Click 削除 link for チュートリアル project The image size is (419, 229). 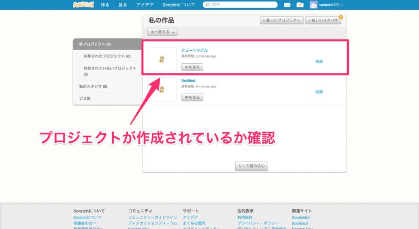coord(319,61)
